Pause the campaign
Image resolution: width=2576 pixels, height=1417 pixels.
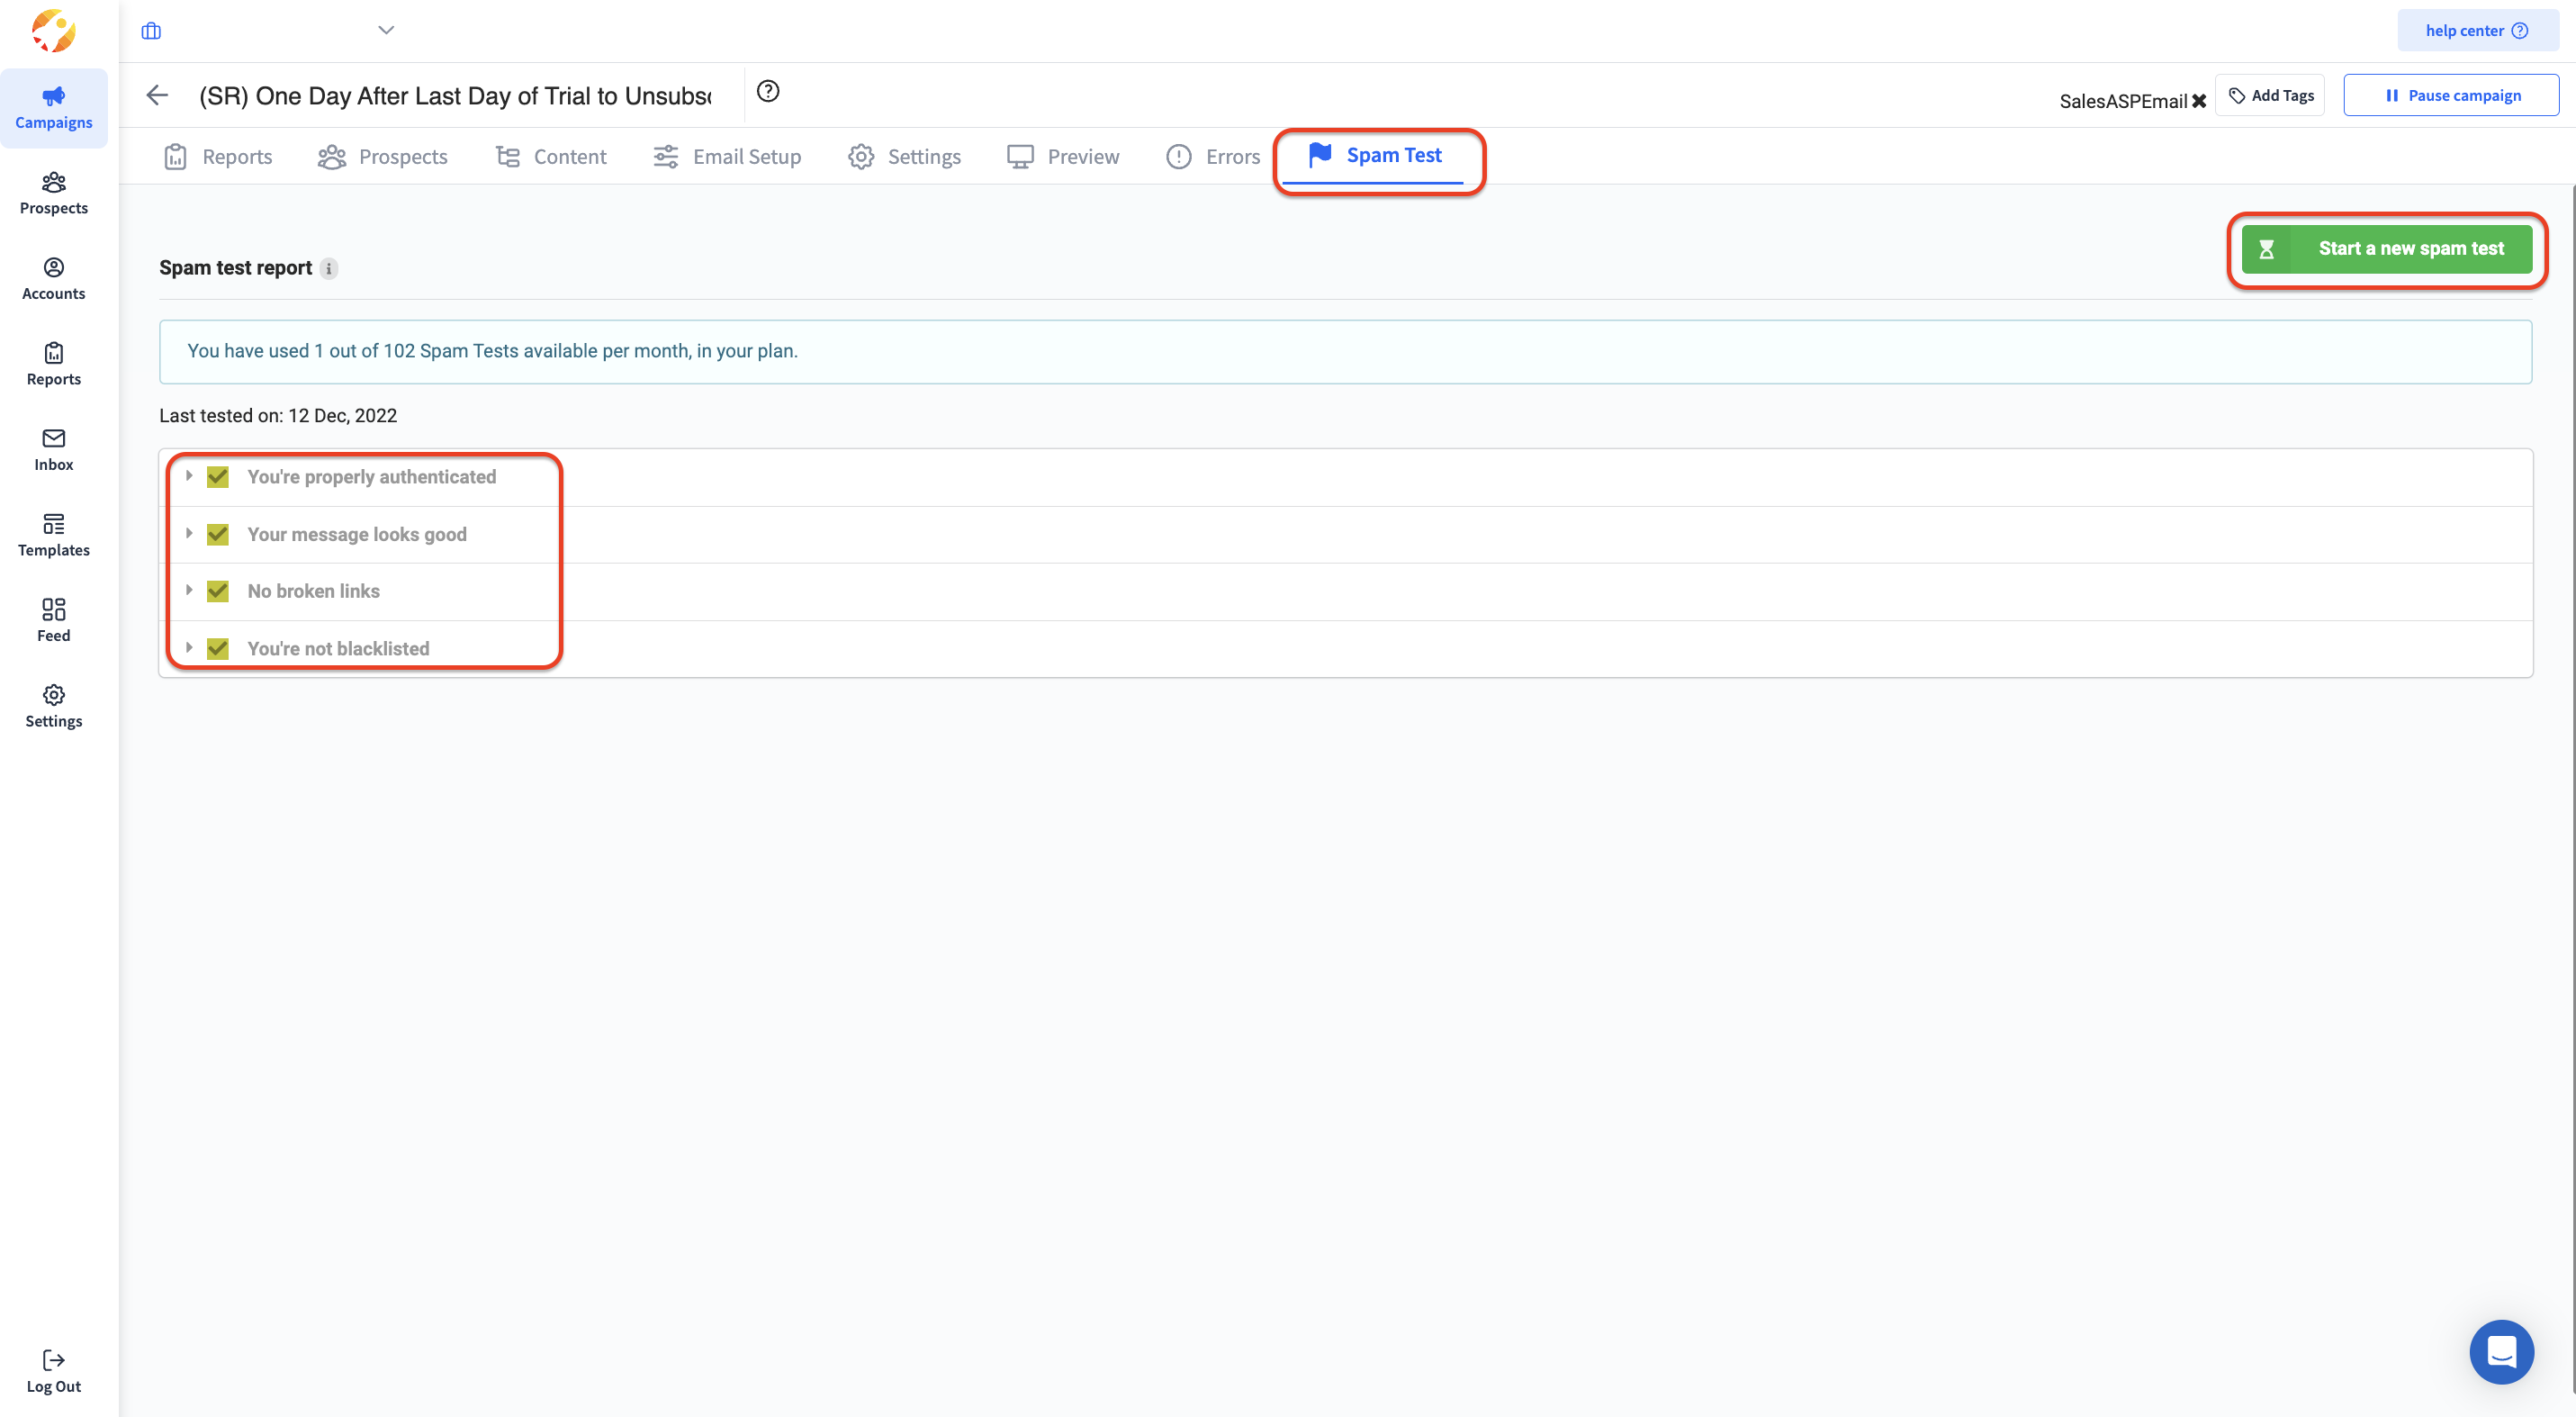[x=2451, y=95]
